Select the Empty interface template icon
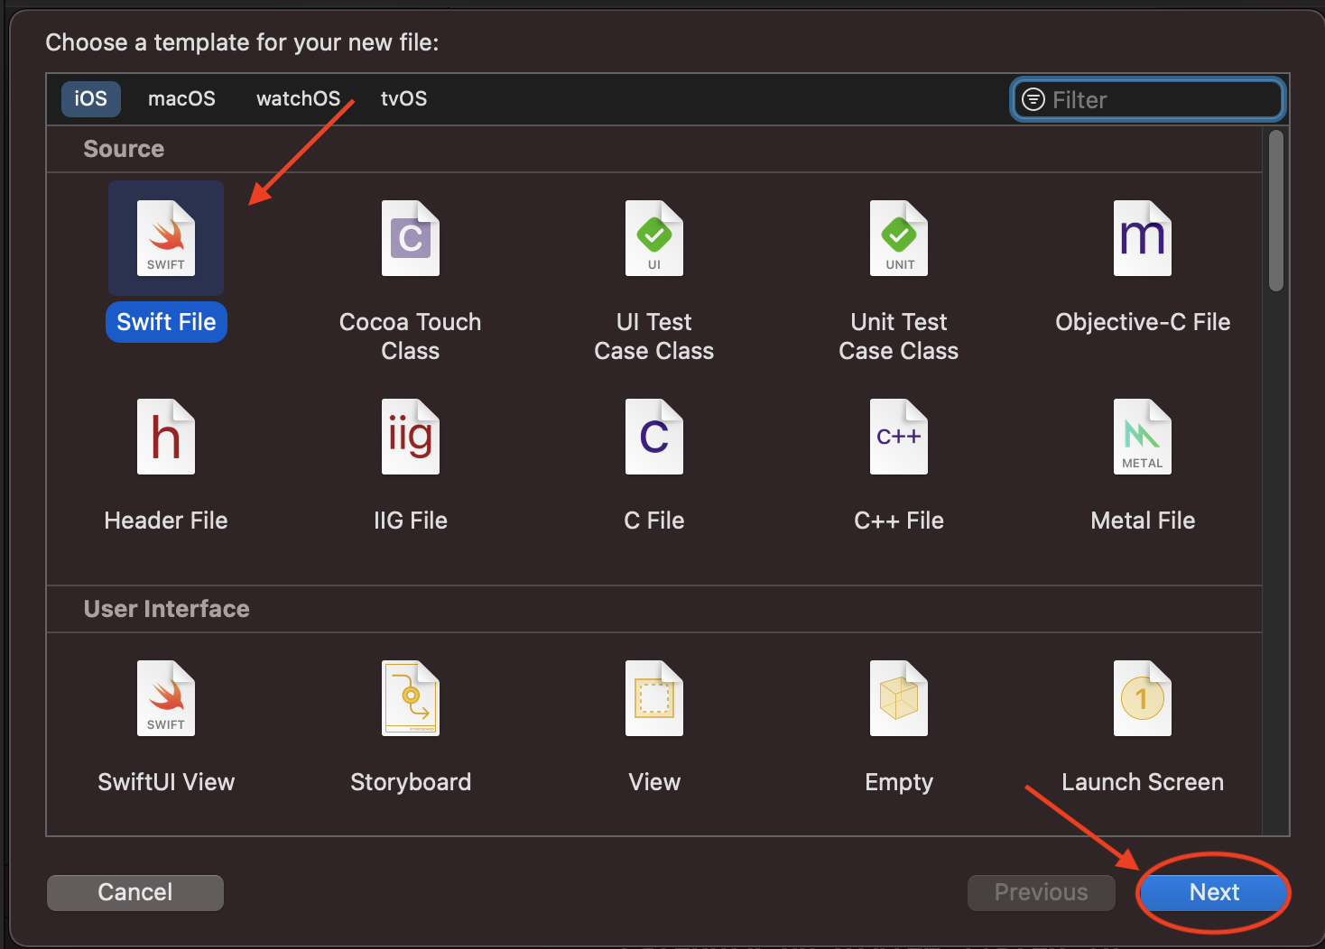The image size is (1325, 949). coord(899,698)
